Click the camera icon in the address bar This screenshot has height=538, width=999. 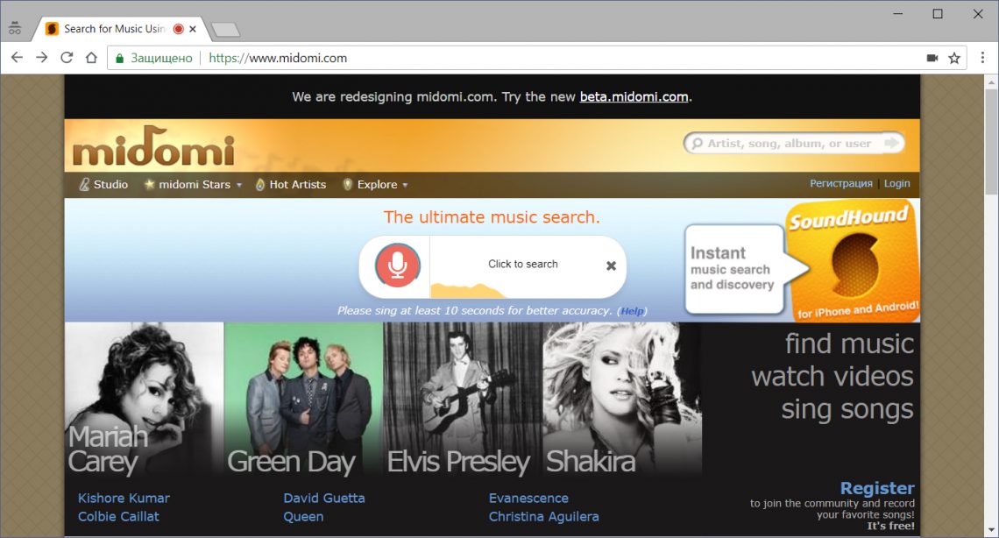pos(932,58)
